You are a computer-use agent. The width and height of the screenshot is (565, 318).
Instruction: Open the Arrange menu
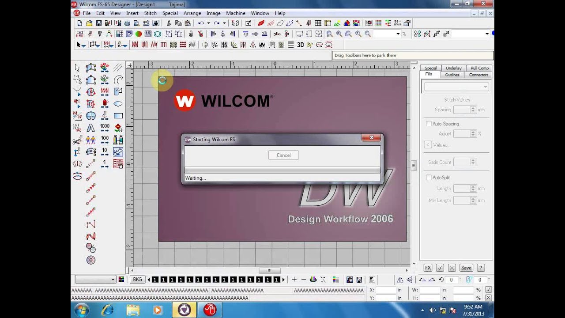[x=192, y=13]
